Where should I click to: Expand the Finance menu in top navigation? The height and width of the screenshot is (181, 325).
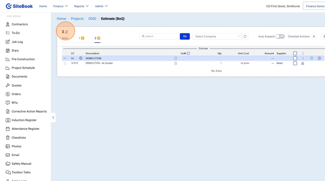tap(60, 6)
